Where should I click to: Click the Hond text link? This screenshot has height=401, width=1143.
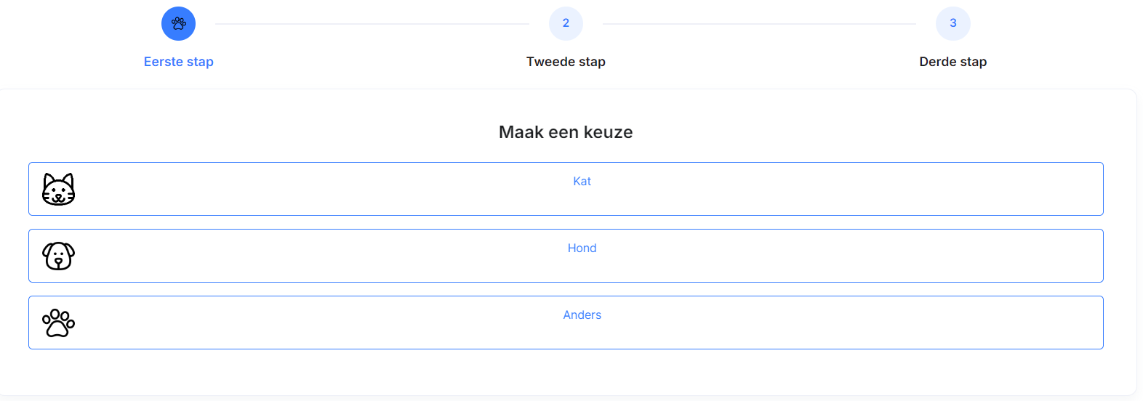point(582,248)
